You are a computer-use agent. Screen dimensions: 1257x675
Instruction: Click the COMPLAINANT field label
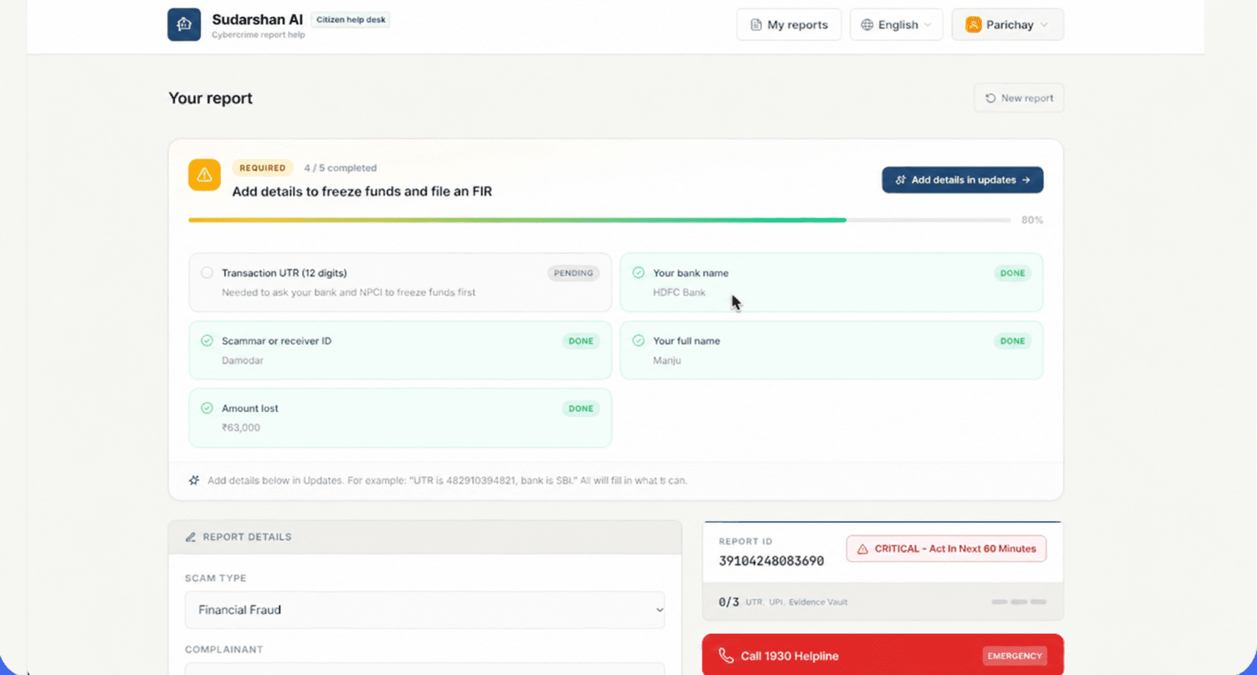[x=224, y=649]
